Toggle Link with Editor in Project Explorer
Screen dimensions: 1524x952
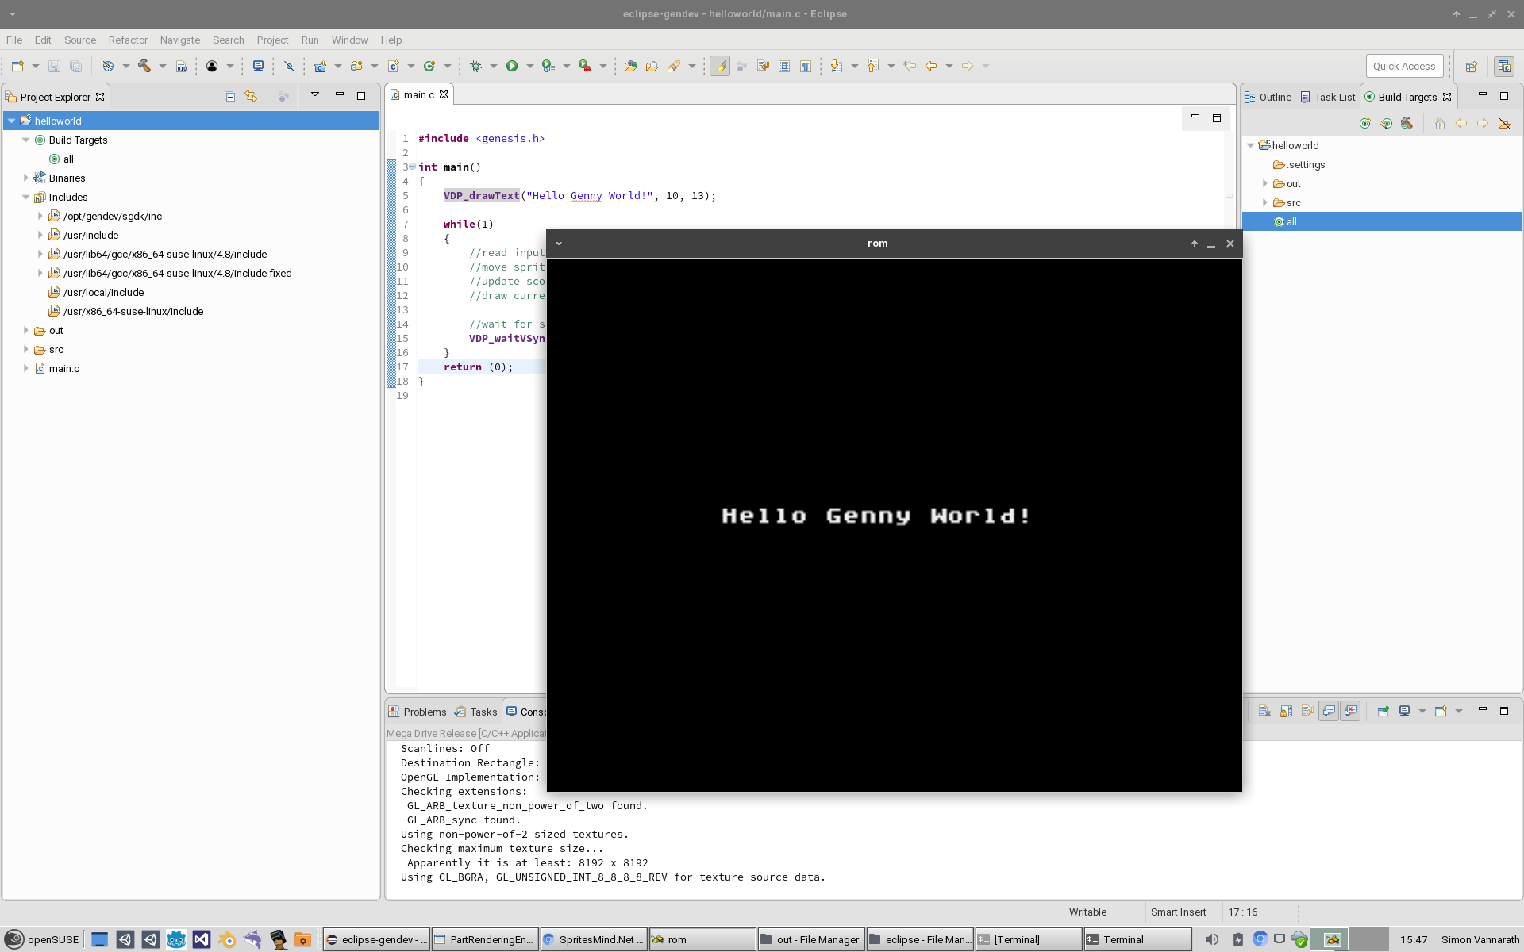252,96
